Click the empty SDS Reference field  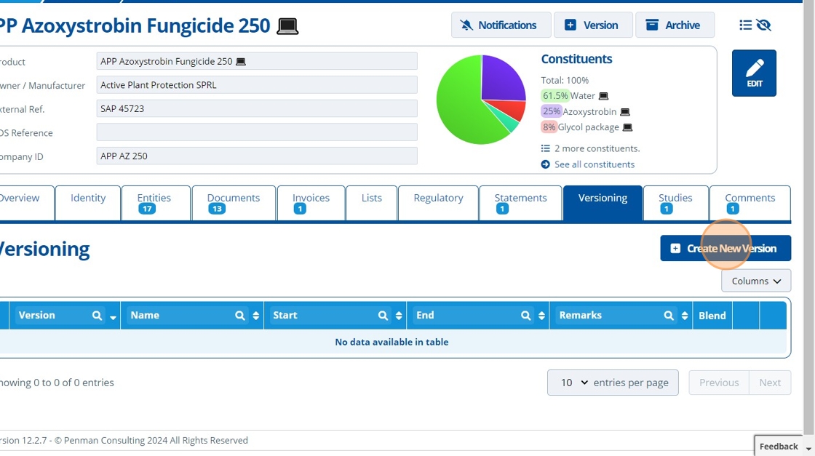257,132
